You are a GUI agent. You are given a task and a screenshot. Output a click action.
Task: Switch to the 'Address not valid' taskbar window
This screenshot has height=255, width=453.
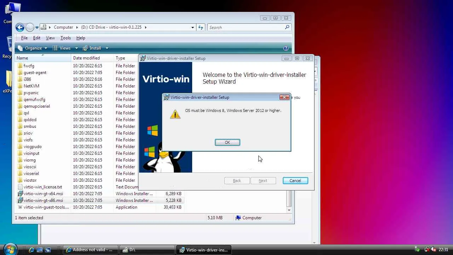click(x=90, y=250)
